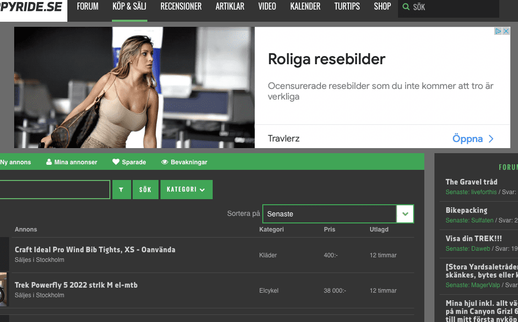This screenshot has height=322, width=518.
Task: Open Stora Yardsaletråden thread
Action: [x=482, y=270]
